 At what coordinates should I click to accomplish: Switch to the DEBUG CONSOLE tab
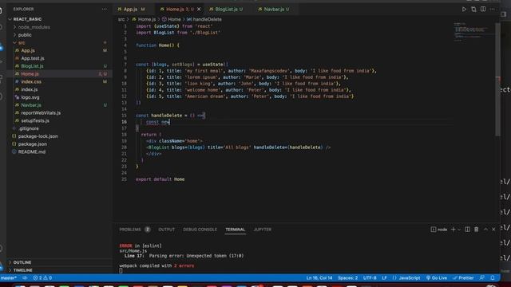click(200, 230)
